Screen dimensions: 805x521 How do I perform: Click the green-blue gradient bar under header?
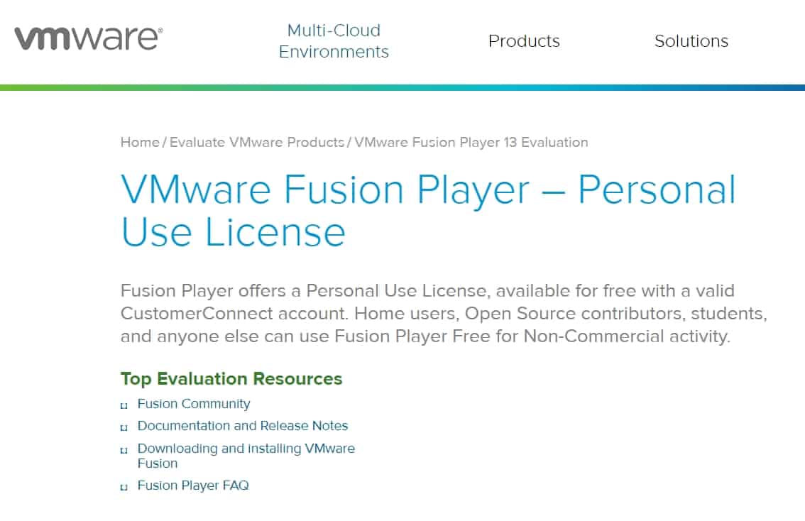(x=402, y=87)
